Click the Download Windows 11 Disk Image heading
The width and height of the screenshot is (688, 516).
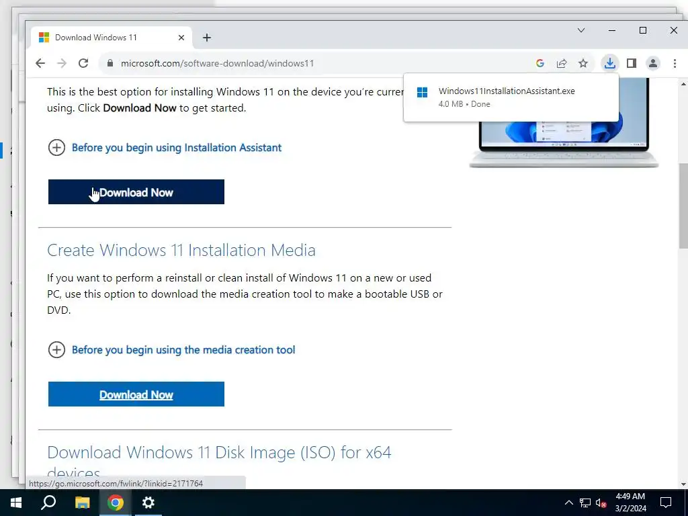click(x=219, y=462)
